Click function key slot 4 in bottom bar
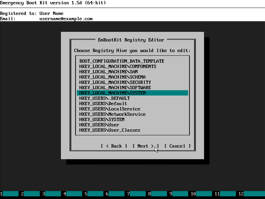 click(73, 194)
